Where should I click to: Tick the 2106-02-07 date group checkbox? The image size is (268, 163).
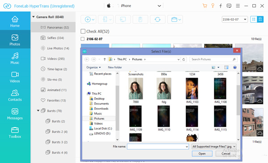83,39
